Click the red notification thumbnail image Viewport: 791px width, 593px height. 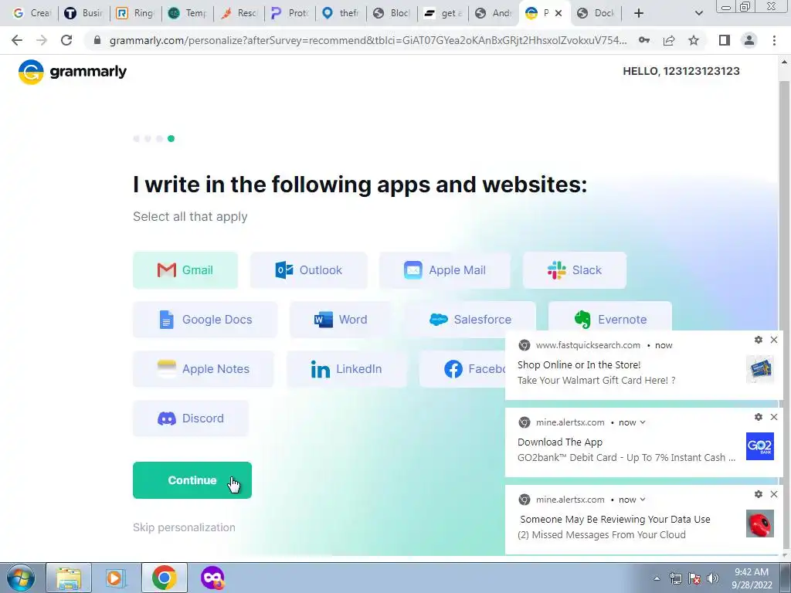760,524
